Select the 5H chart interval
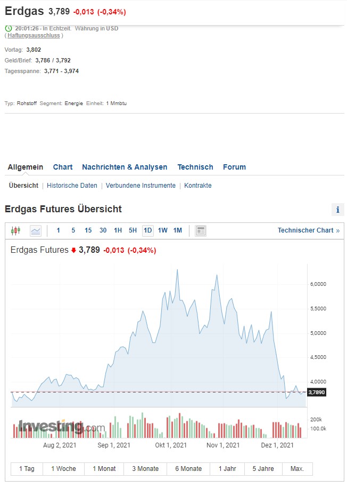Viewport: 347px width, 488px height. (x=133, y=230)
